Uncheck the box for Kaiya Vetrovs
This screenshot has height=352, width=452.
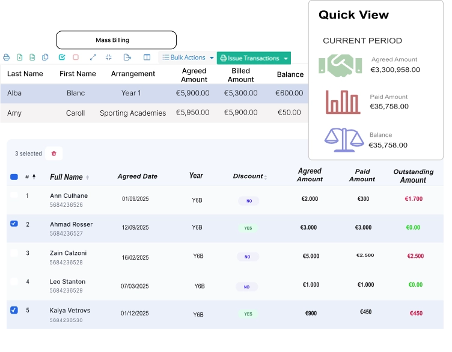tap(14, 310)
